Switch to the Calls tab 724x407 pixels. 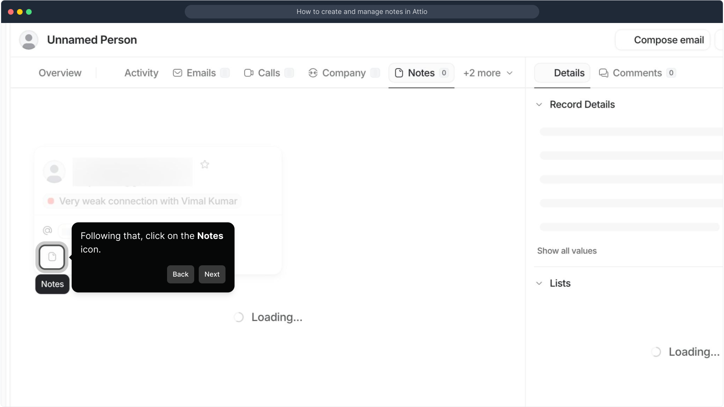click(269, 73)
